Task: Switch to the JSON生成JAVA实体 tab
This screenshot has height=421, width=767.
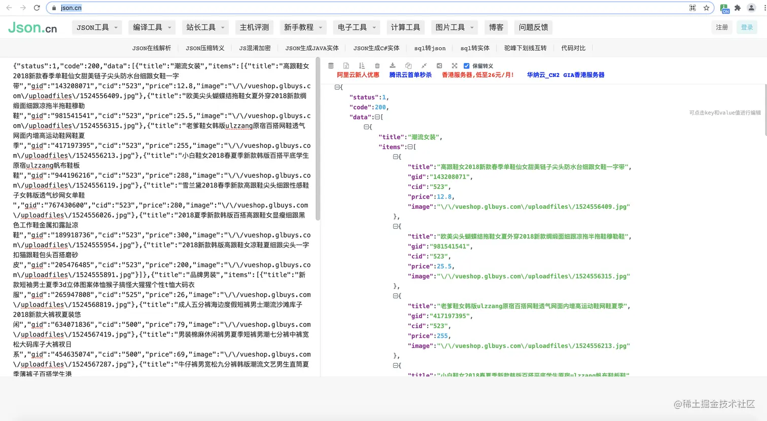Action: coord(312,48)
